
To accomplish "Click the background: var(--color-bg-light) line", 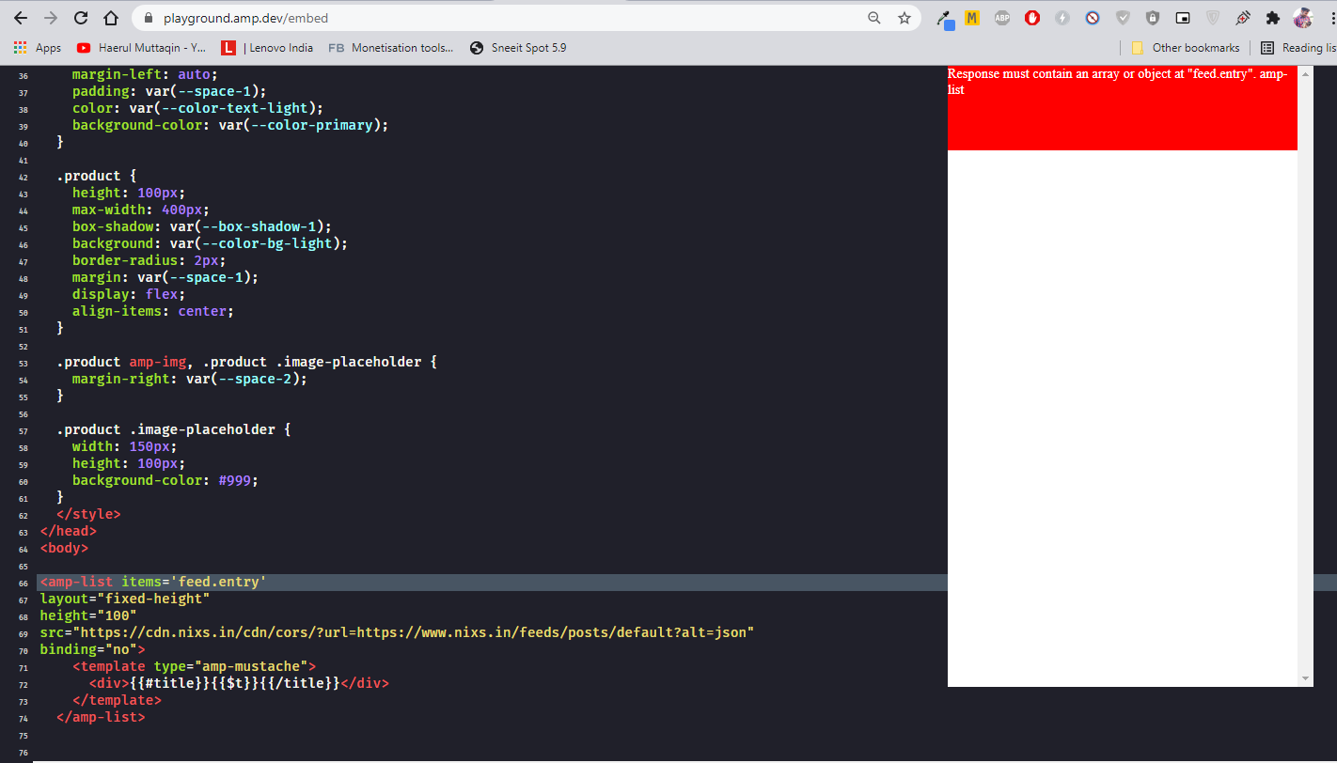I will click(x=210, y=243).
